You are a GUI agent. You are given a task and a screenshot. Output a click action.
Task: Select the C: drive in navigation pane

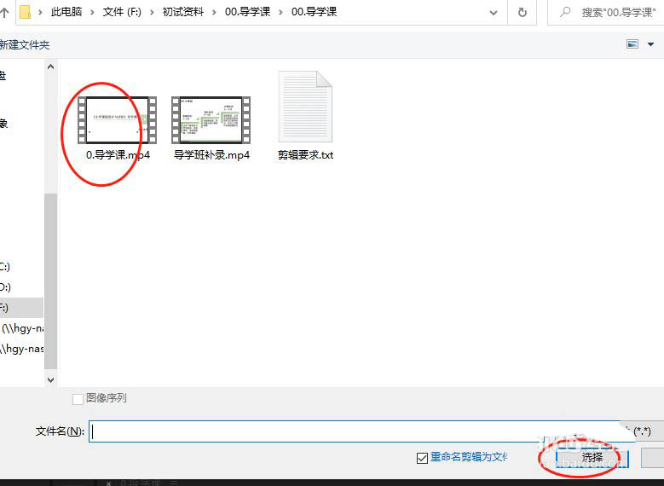point(5,267)
